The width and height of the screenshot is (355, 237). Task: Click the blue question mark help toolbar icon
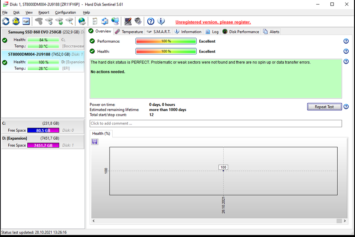[x=150, y=21]
